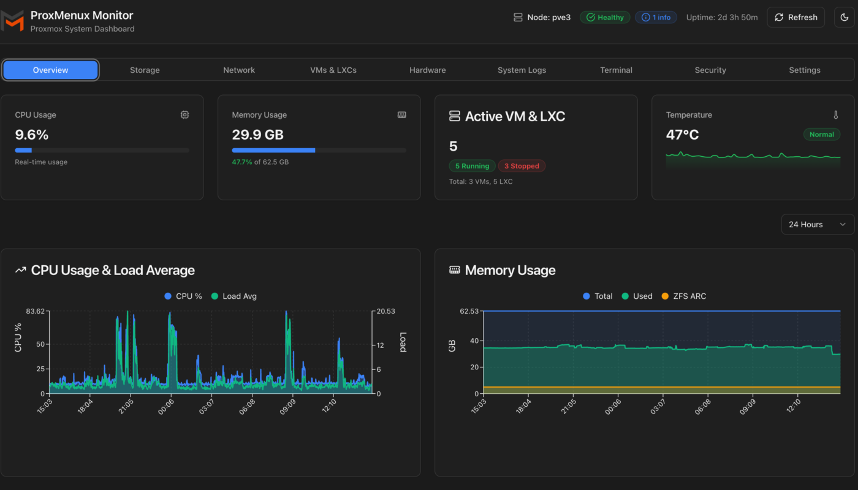
Task: Click the memory icon beside Memory Usage chart title
Action: click(454, 269)
